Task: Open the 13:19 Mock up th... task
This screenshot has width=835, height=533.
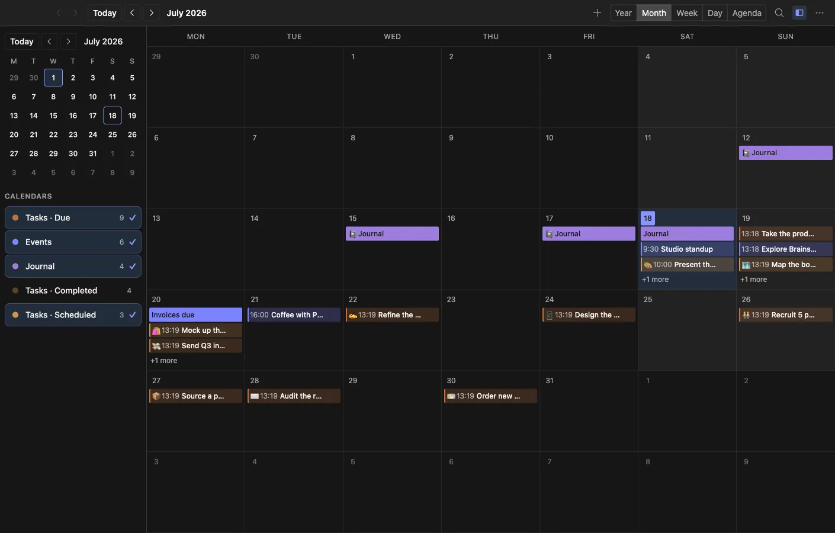Action: [x=195, y=330]
